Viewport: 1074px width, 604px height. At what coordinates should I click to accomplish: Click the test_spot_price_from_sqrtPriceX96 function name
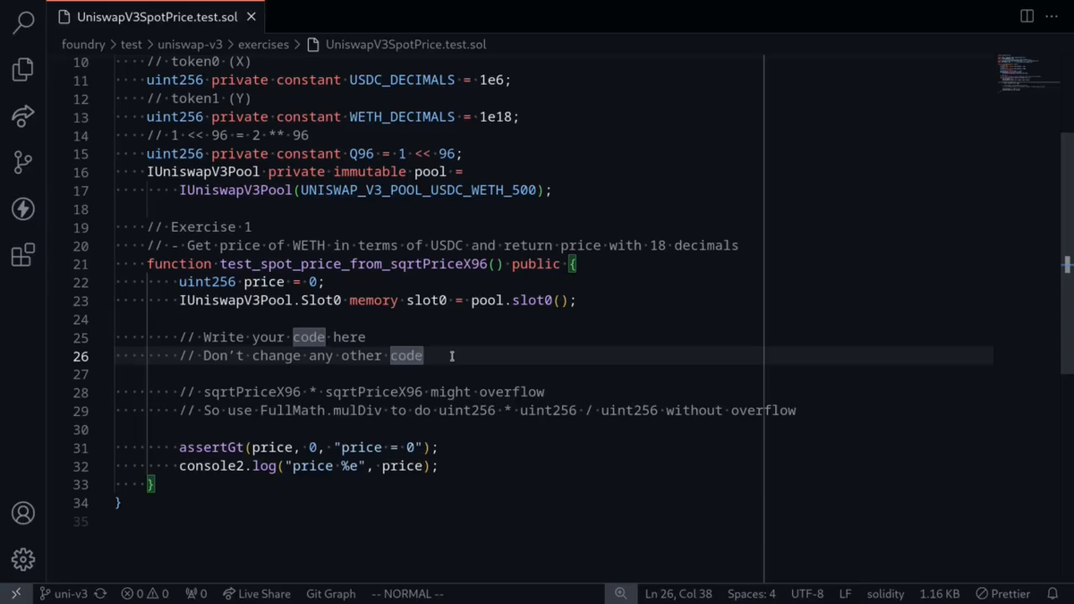coord(354,264)
